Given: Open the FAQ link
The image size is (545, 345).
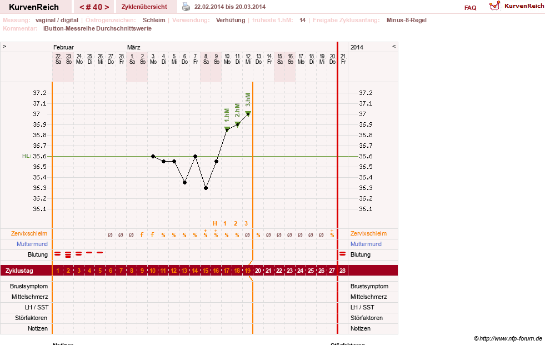Looking at the screenshot, I should 470,8.
